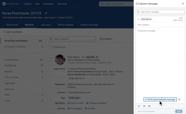Click the LinkedIn badge next to Sourced
186x114 pixels.
[x=97, y=57]
